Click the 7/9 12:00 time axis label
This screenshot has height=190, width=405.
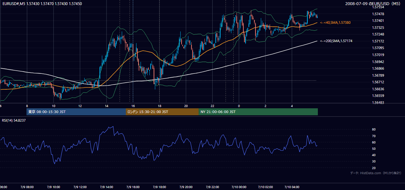click(80, 187)
